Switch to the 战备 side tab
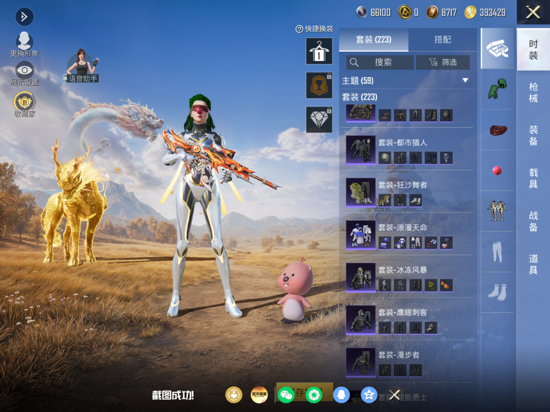550x412 pixels. tap(533, 221)
